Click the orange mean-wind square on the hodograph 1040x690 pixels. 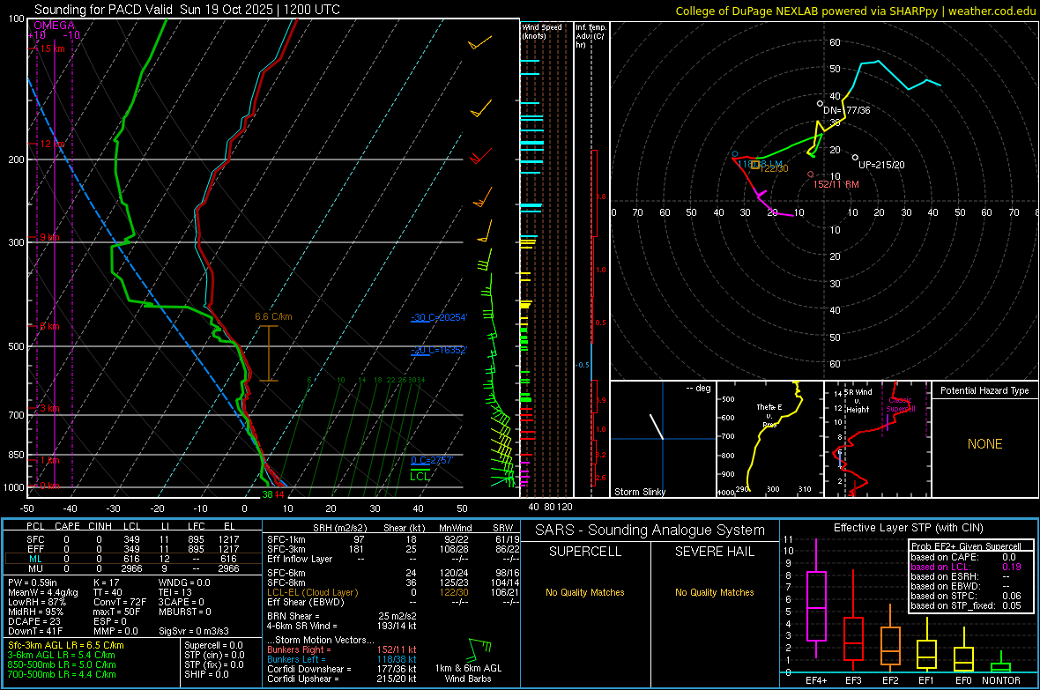click(754, 165)
